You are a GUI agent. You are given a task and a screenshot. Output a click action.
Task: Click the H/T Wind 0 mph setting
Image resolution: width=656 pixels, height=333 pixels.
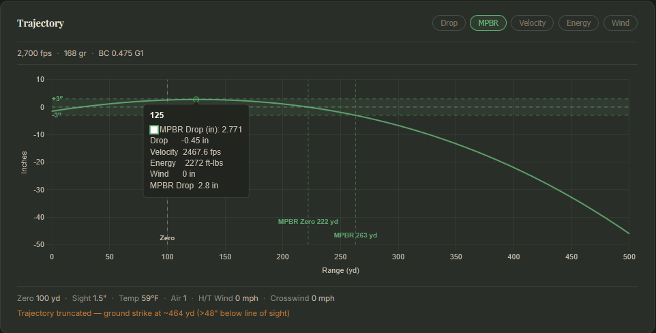coord(228,298)
